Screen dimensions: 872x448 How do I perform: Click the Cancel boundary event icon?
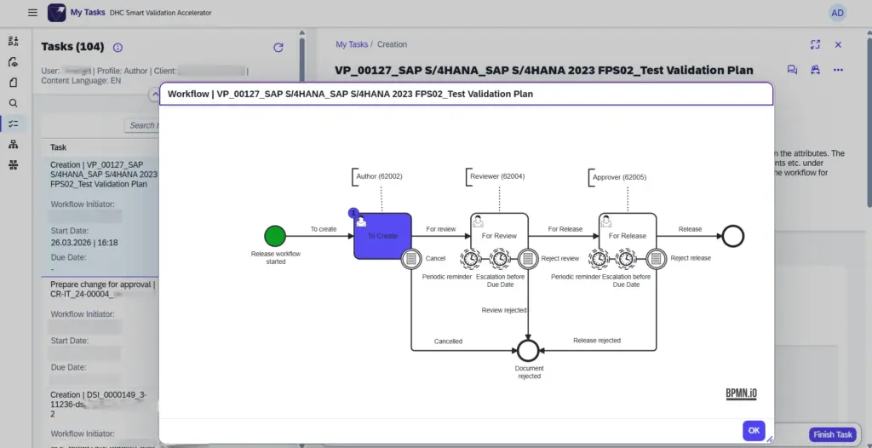[x=411, y=259]
